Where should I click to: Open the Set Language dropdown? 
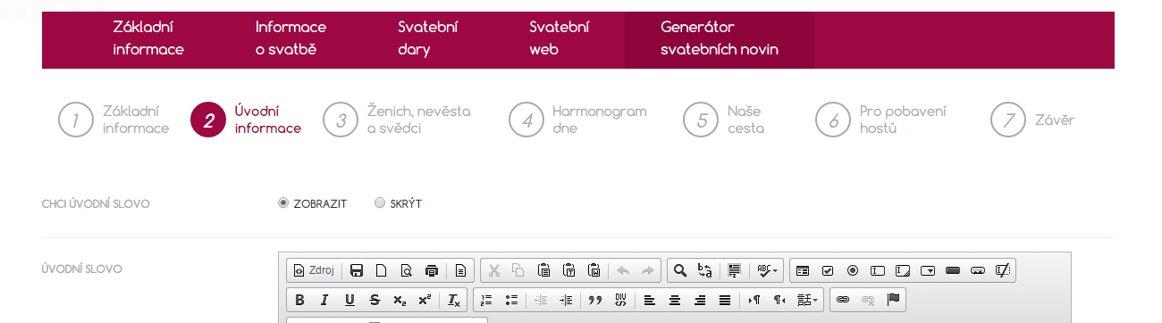click(x=808, y=300)
